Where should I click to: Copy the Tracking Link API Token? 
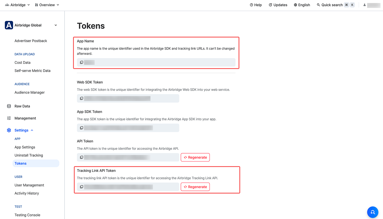pyautogui.click(x=82, y=187)
